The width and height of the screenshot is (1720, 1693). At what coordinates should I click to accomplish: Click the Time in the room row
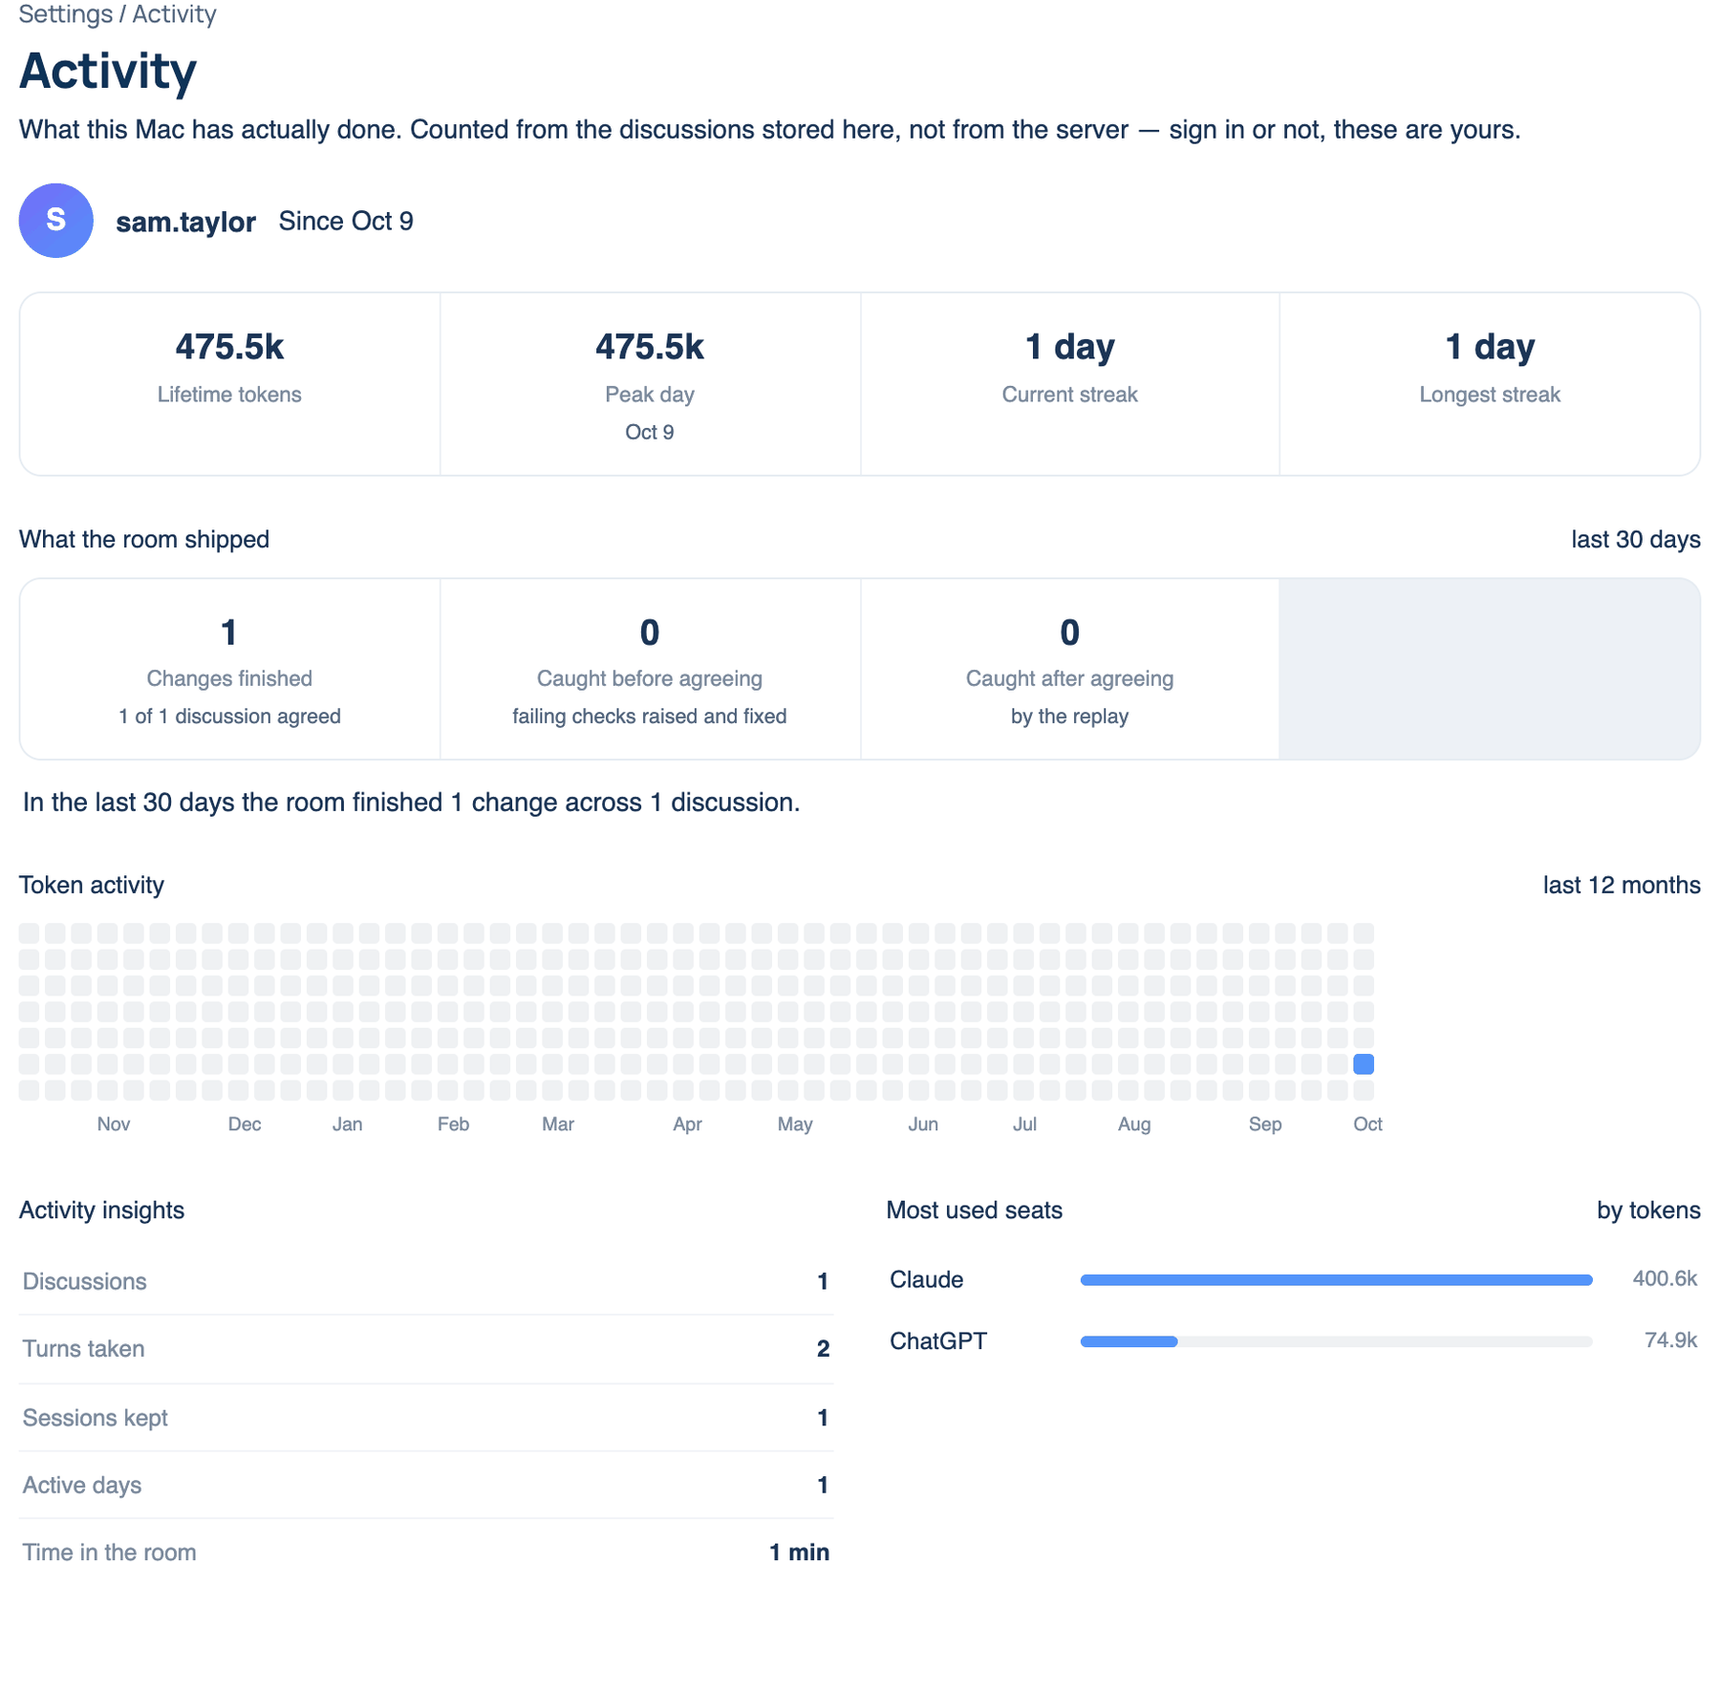tap(425, 1553)
